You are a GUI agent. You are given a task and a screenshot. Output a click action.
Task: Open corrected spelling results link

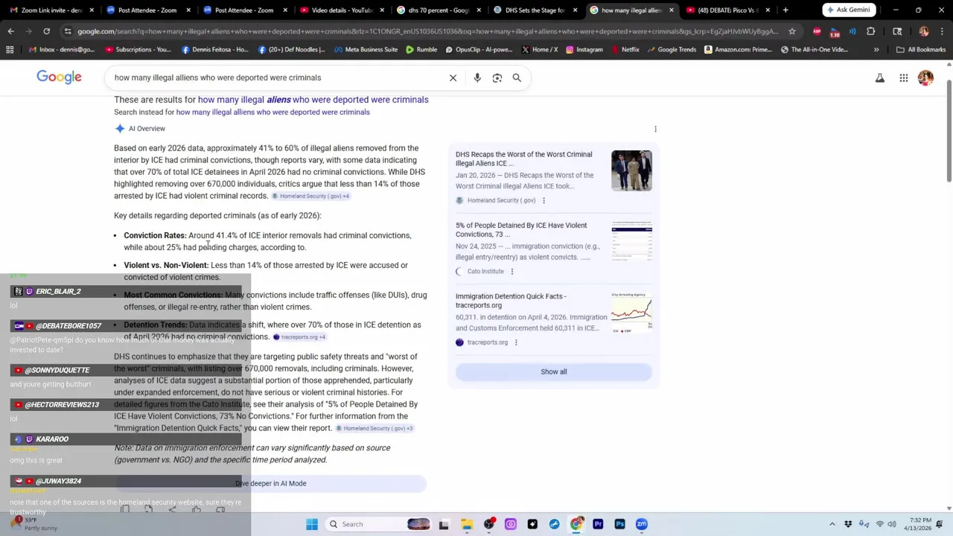313,100
